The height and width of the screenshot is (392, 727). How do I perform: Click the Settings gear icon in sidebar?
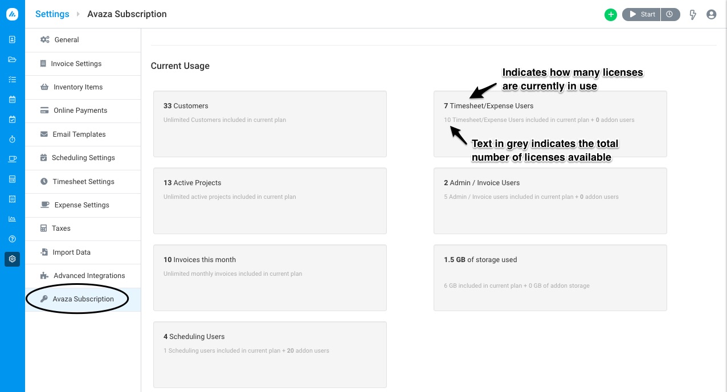click(13, 259)
